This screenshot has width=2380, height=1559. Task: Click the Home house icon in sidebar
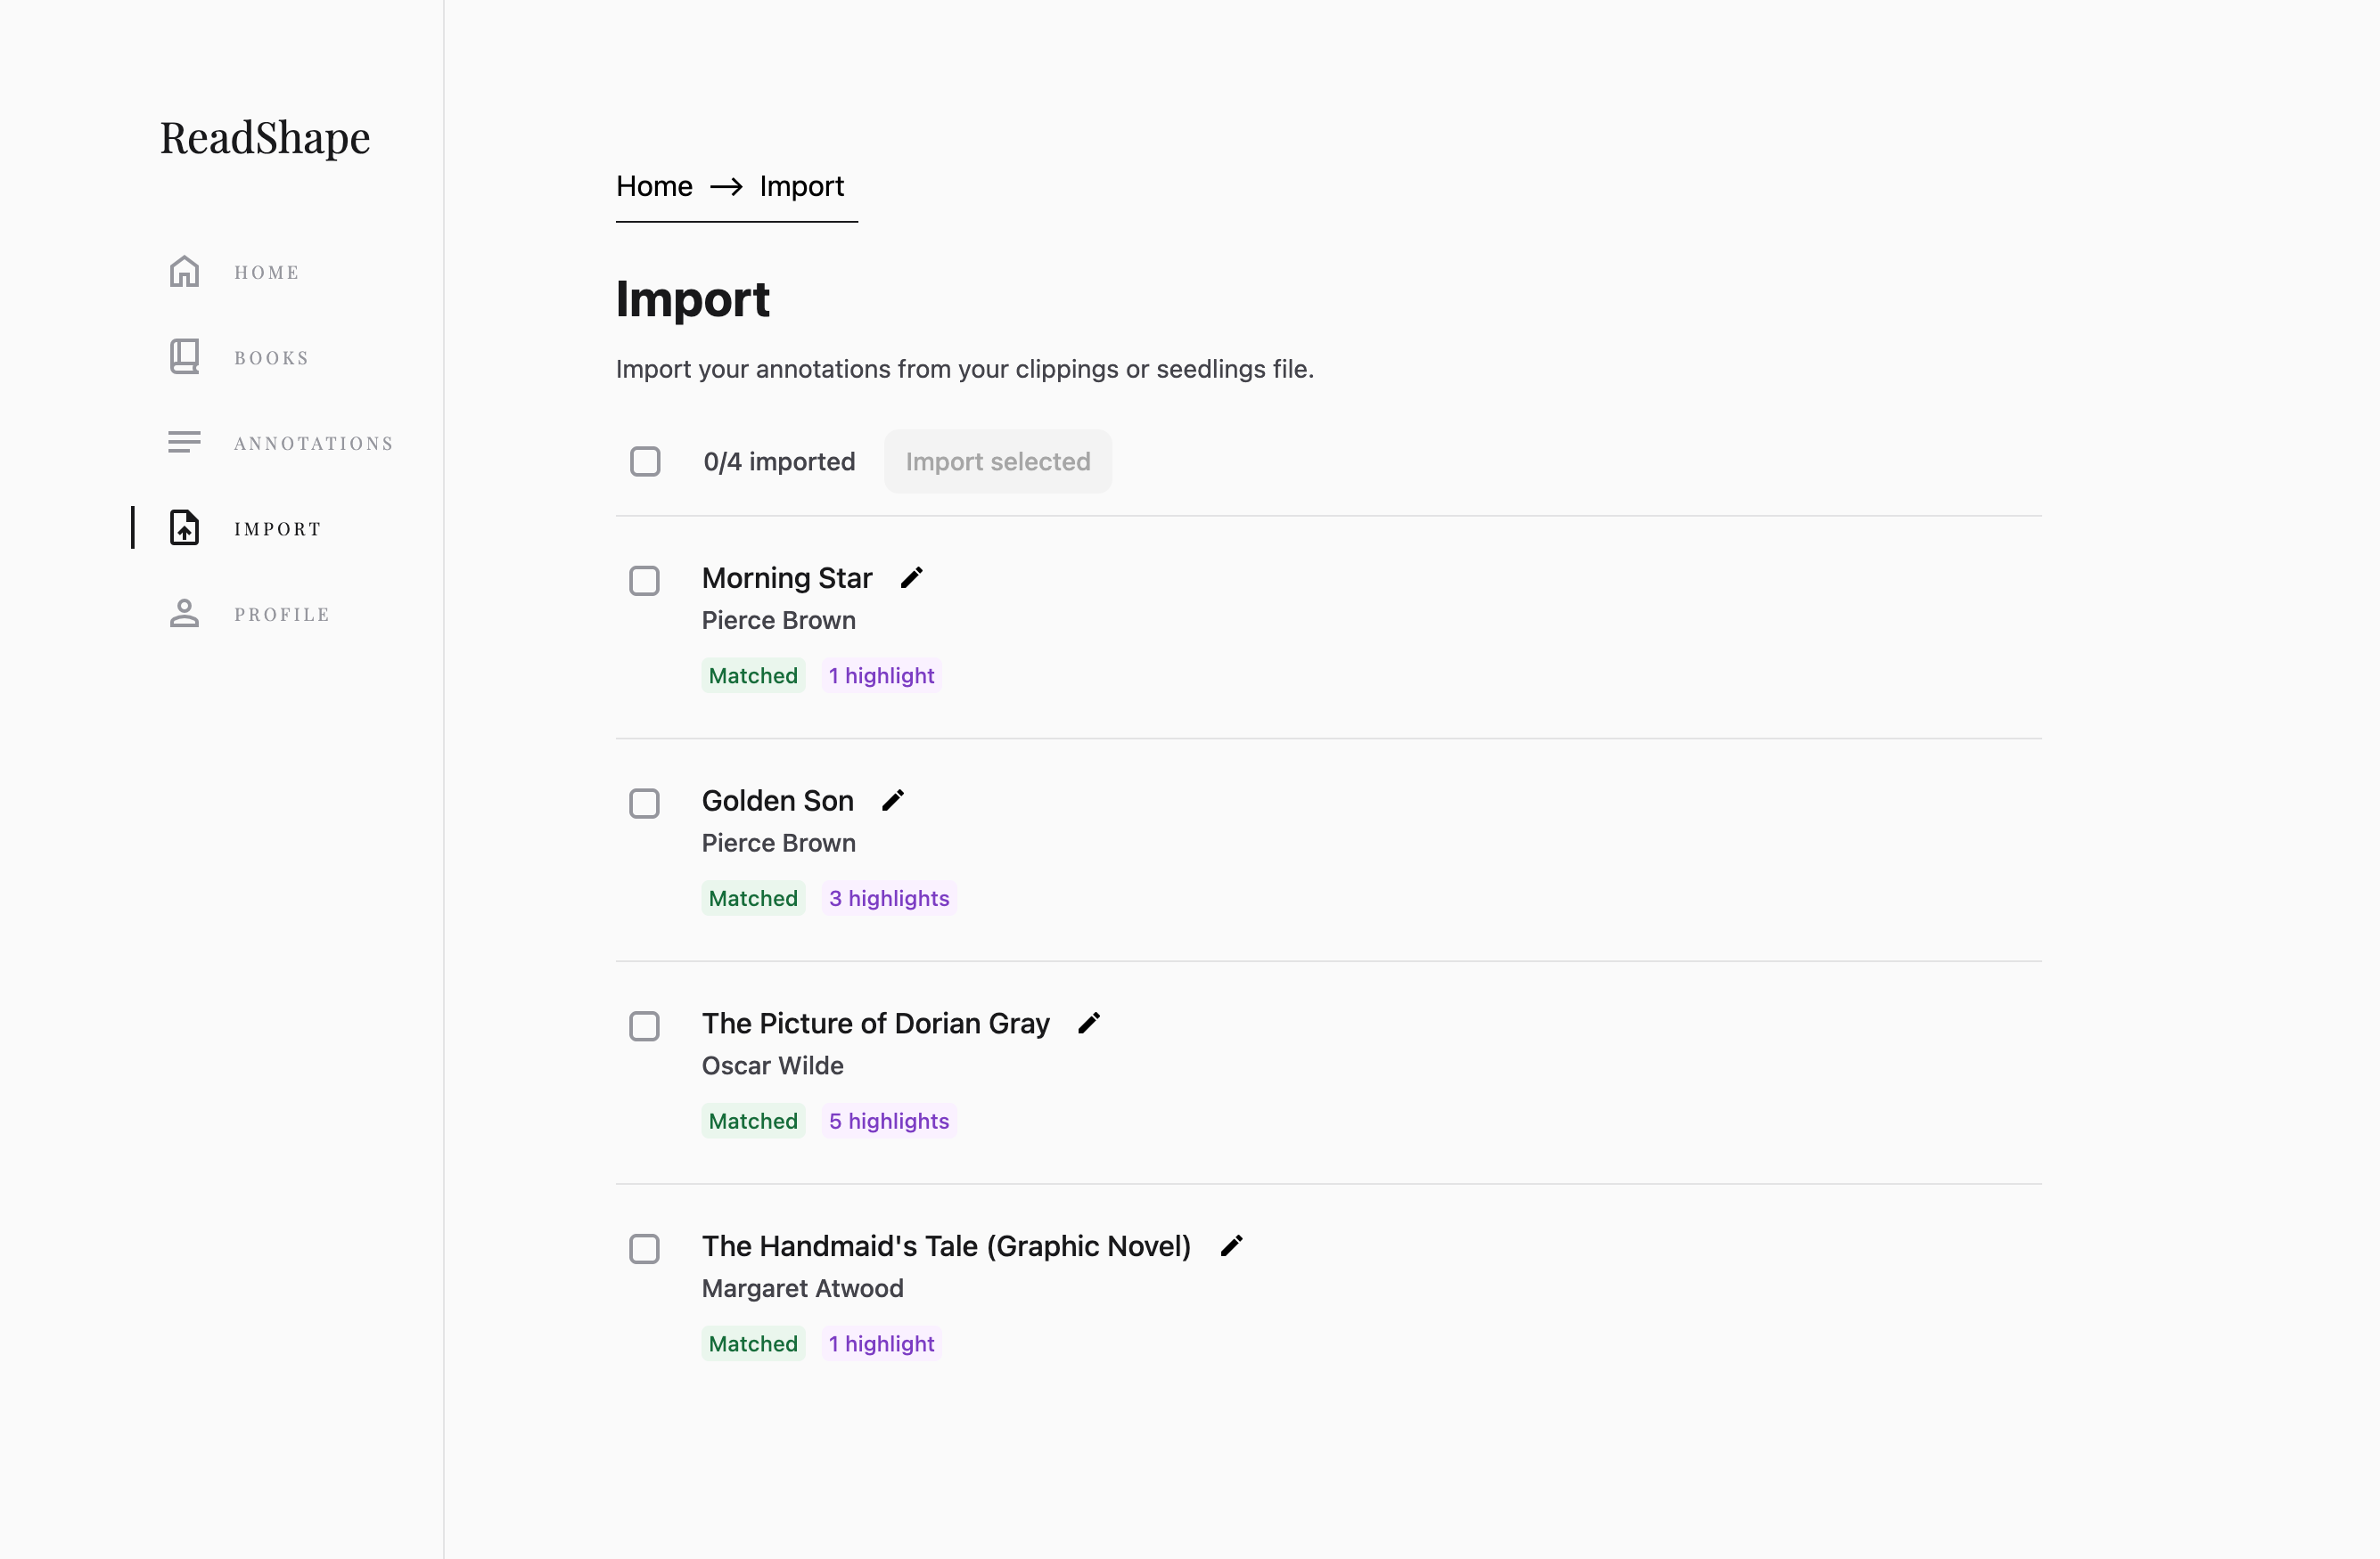point(184,272)
